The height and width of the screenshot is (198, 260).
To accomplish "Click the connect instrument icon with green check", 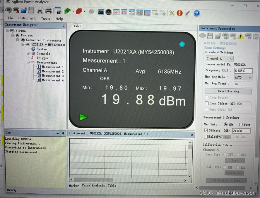I will click(x=8, y=11).
